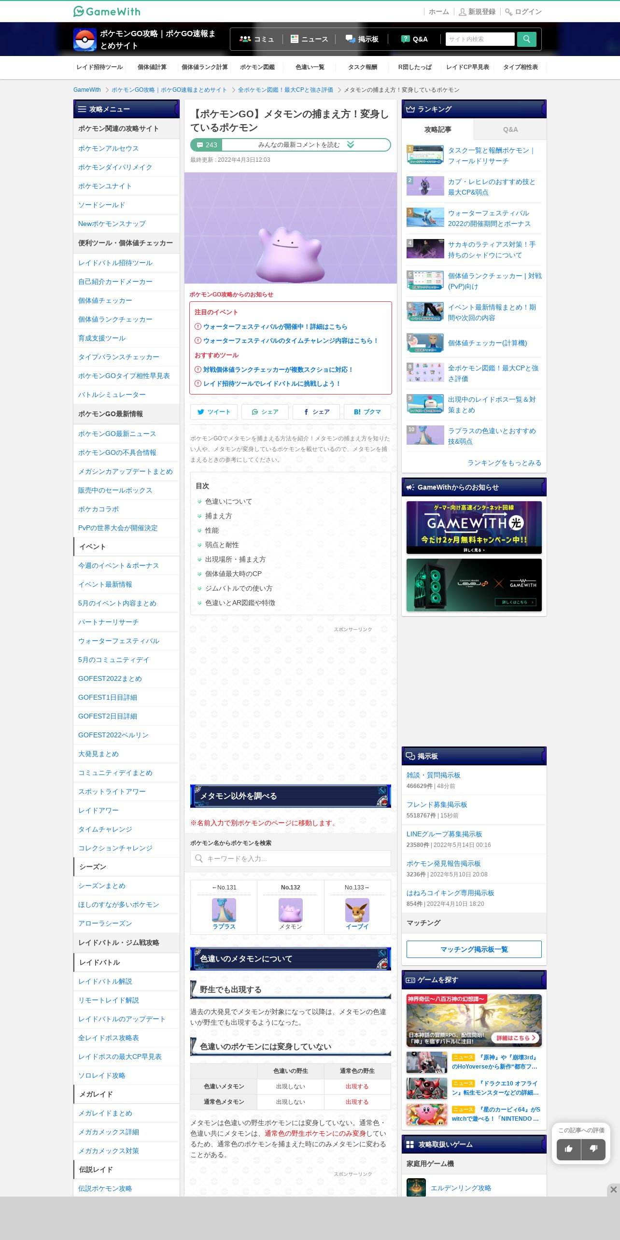Switch to the 攻略記事 ranking tab
Screen dimensions: 620x1240
pyautogui.click(x=438, y=129)
